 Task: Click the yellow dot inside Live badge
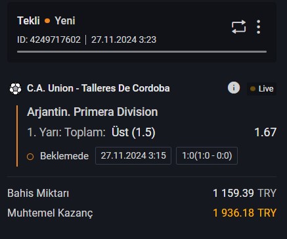click(253, 89)
